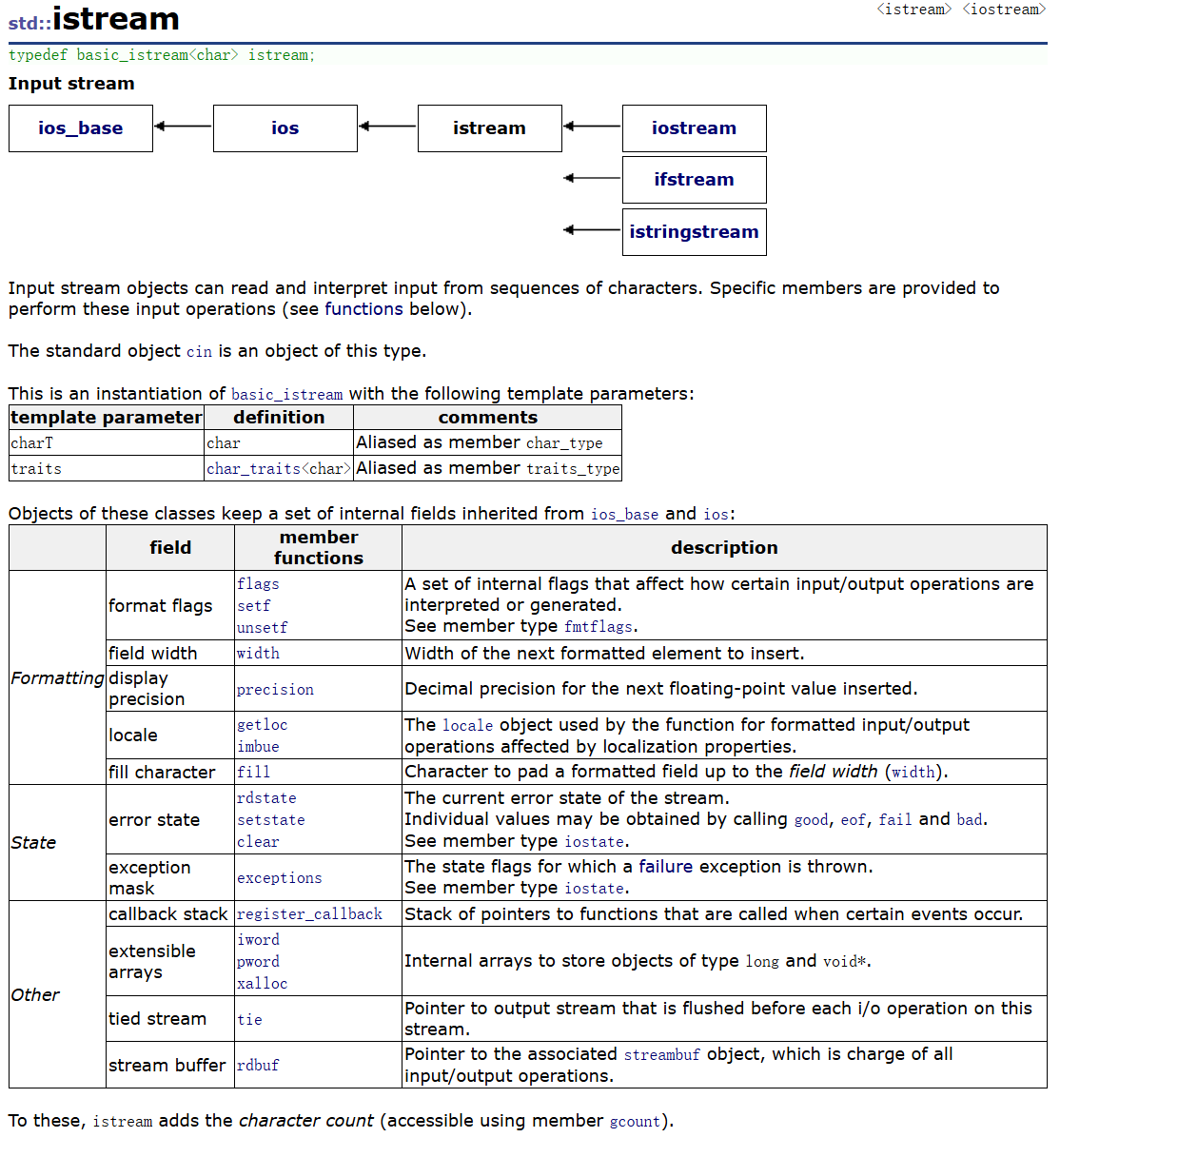Viewport: 1178px width, 1157px height.
Task: Select the 'display precision' field cell
Action: click(170, 689)
